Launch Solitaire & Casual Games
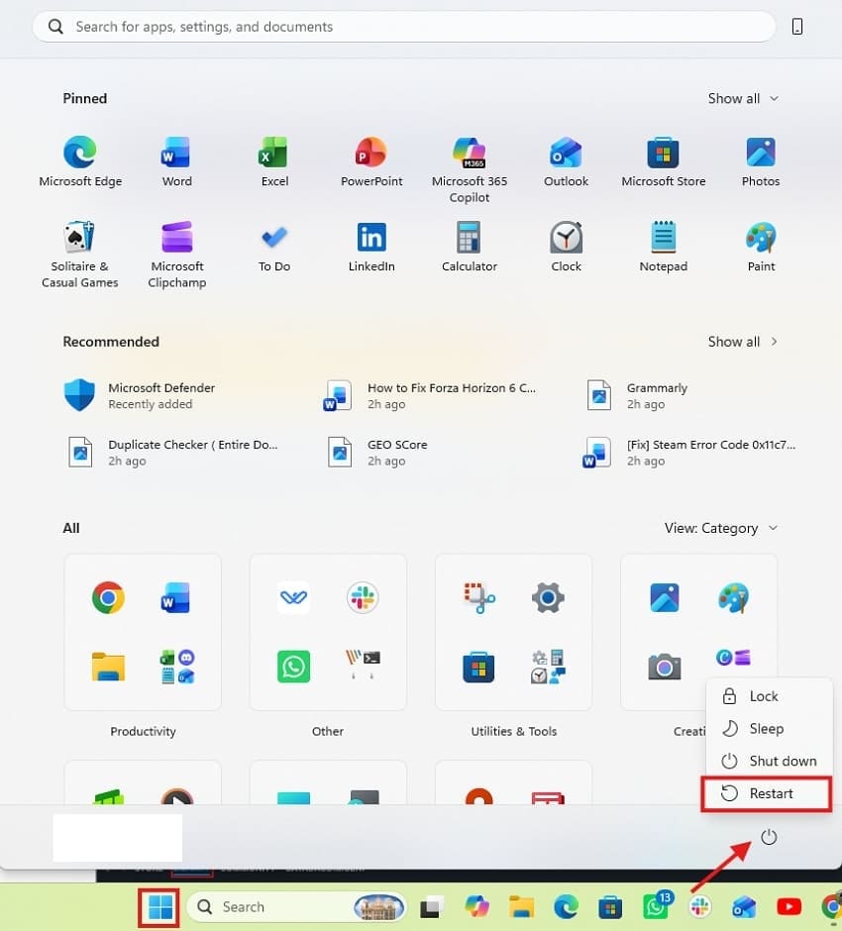 80,255
